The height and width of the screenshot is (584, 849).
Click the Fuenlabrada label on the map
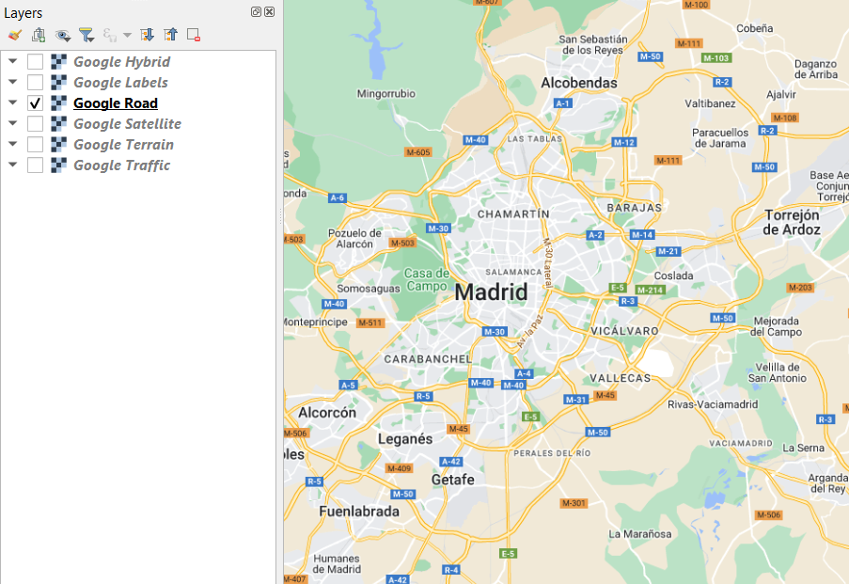pyautogui.click(x=359, y=512)
